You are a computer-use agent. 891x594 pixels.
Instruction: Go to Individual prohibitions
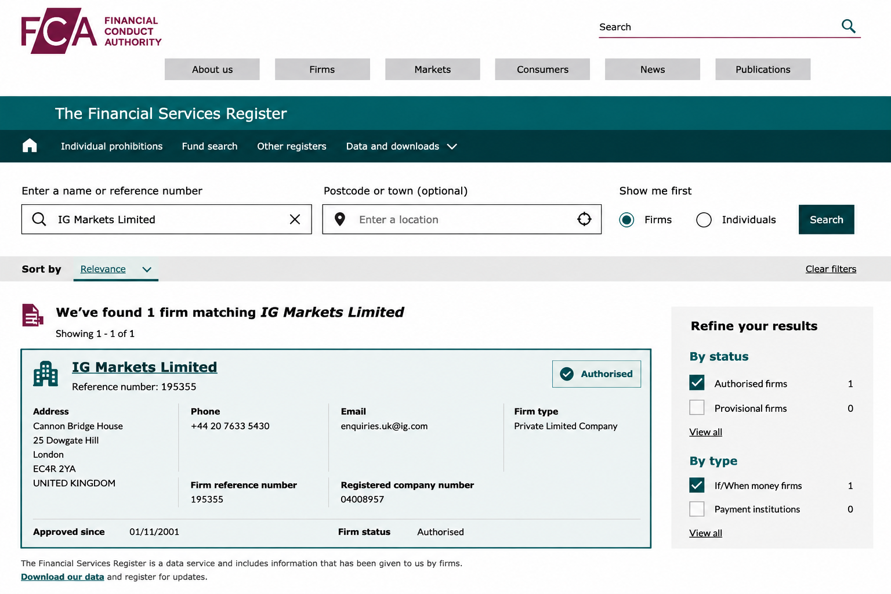point(111,146)
